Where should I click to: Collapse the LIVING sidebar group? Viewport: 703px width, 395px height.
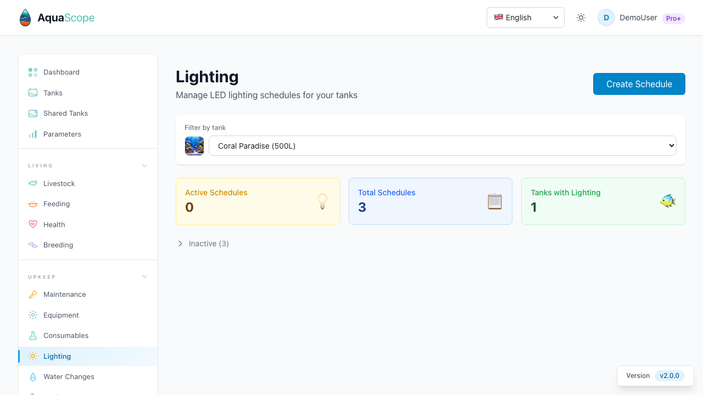(144, 165)
